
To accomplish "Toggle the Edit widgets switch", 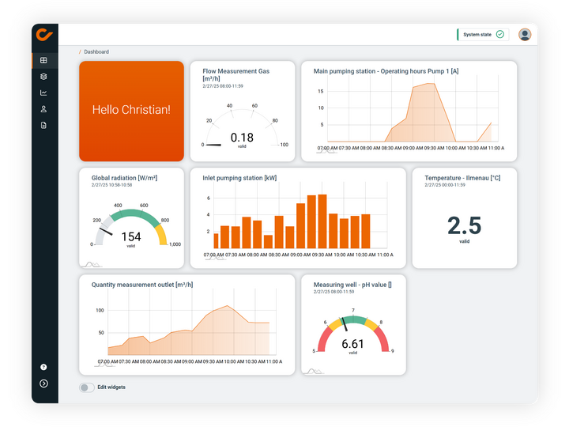I will tap(86, 387).
